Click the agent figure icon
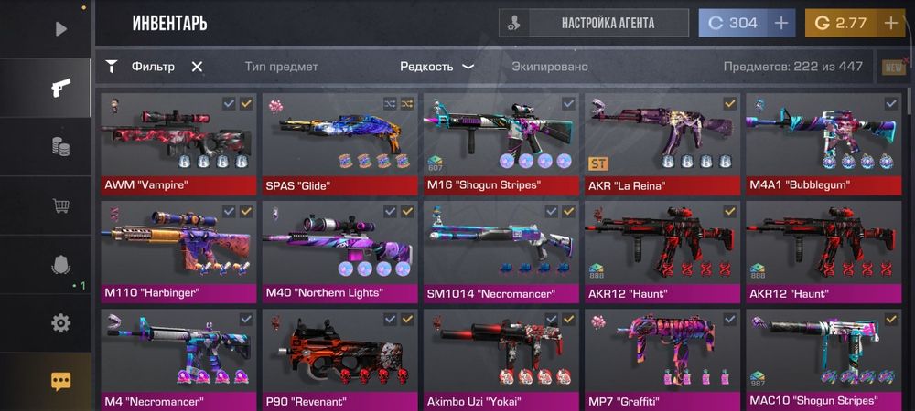Screen dimensions: 915x411 (x=514, y=23)
